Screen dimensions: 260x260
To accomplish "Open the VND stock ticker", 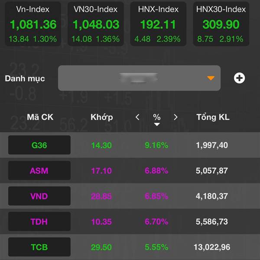I will coord(39,196).
